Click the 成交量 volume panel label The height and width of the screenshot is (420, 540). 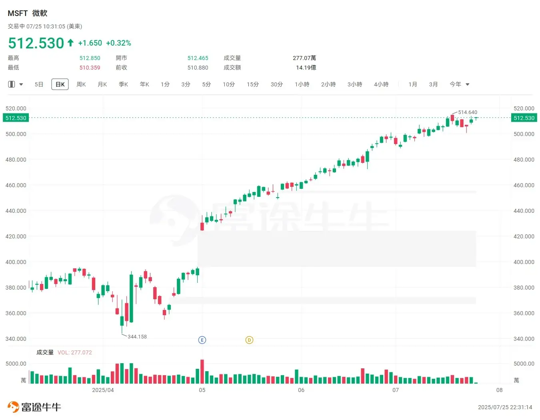click(x=45, y=352)
